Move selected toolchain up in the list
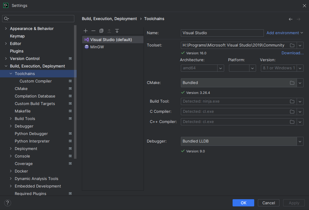This screenshot has height=210, width=309. tap(109, 31)
